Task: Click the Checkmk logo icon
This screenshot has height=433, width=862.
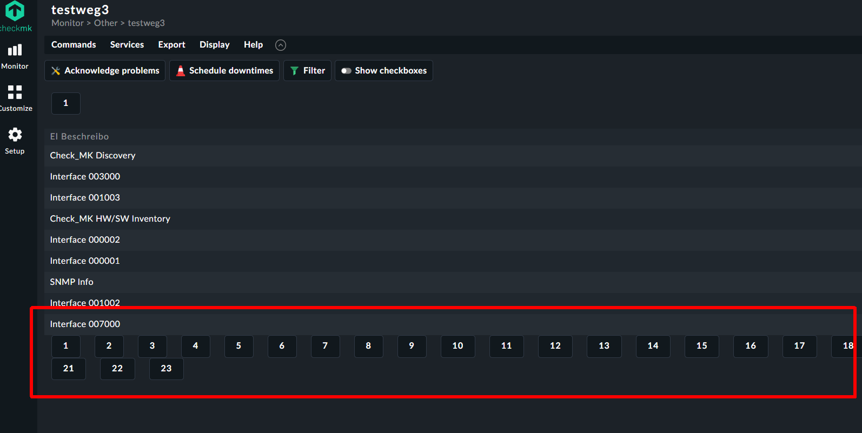Action: (15, 10)
